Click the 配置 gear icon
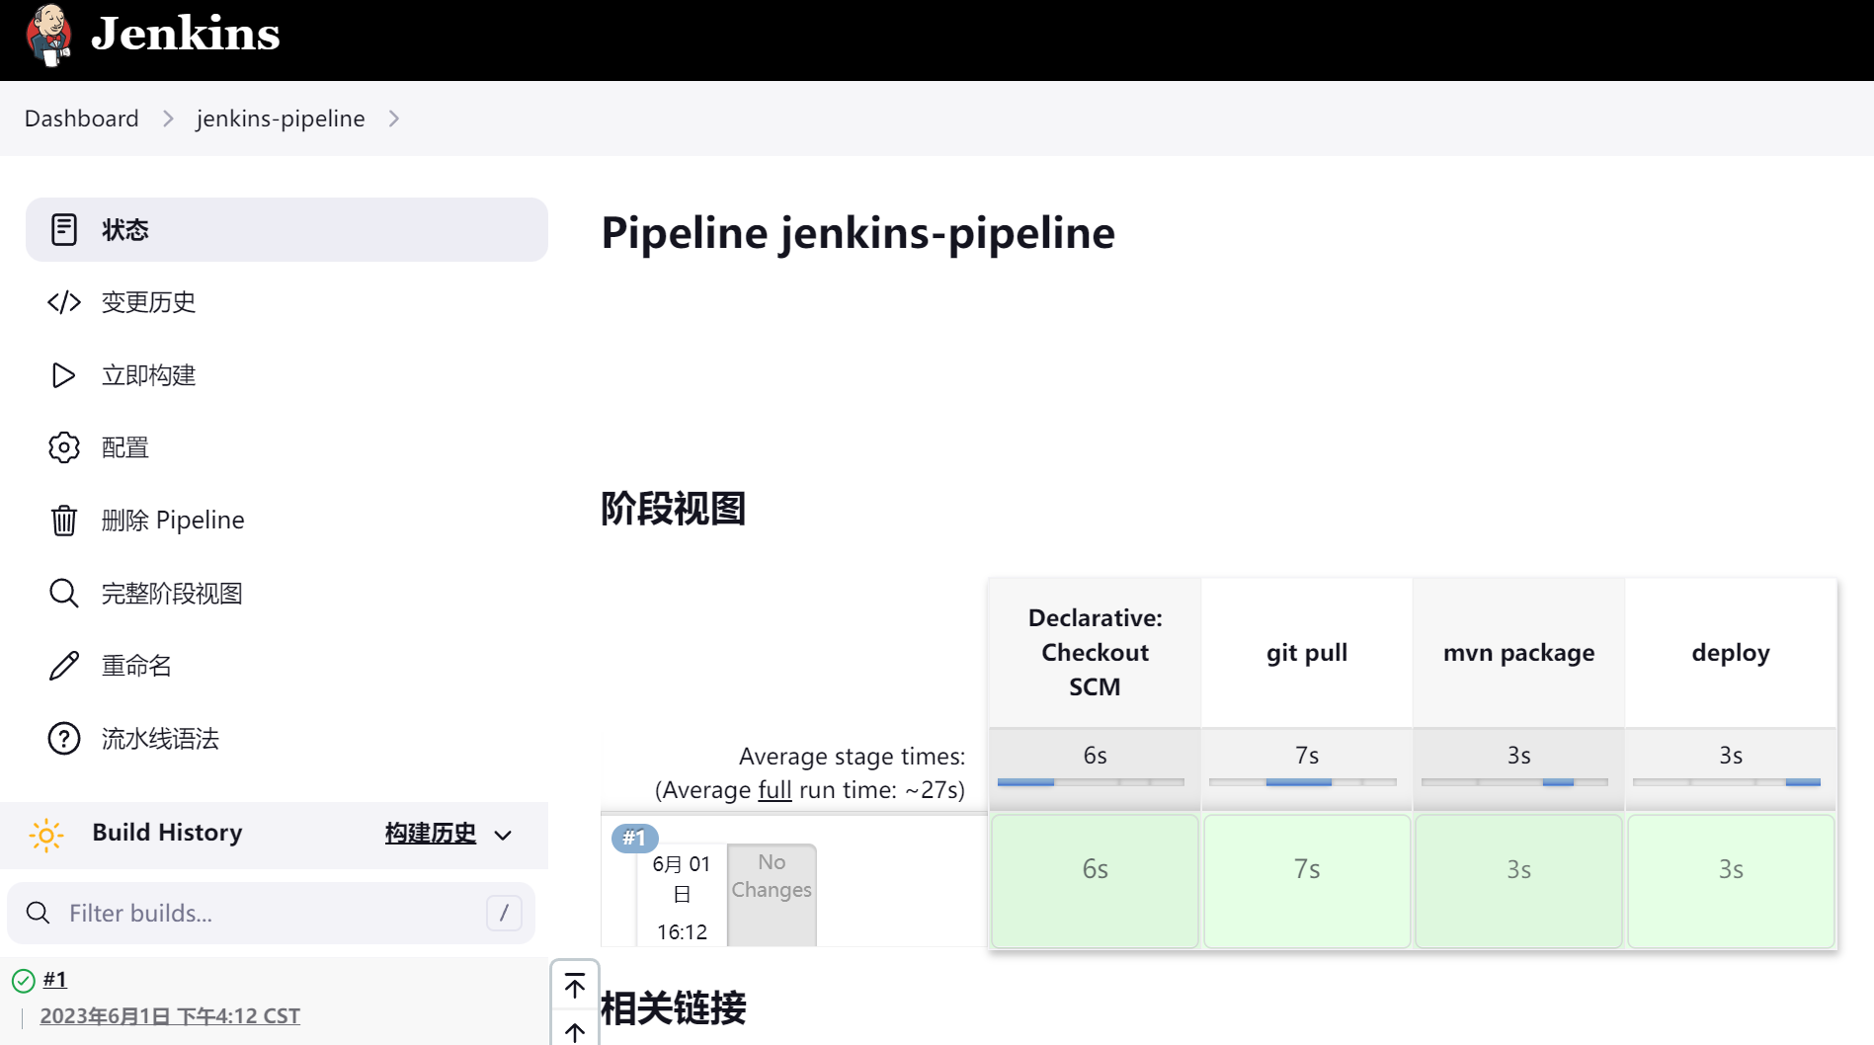Viewport: 1874px width, 1045px height. [x=64, y=447]
